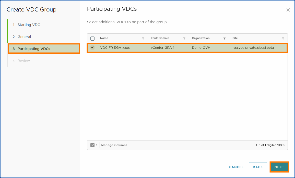This screenshot has width=295, height=178.
Task: Open Manage Columns
Action: click(114, 145)
